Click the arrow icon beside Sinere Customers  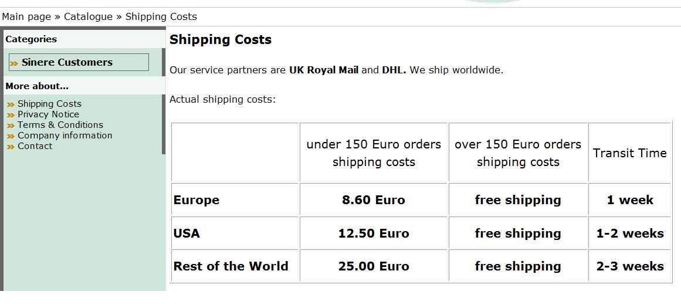pyautogui.click(x=14, y=63)
